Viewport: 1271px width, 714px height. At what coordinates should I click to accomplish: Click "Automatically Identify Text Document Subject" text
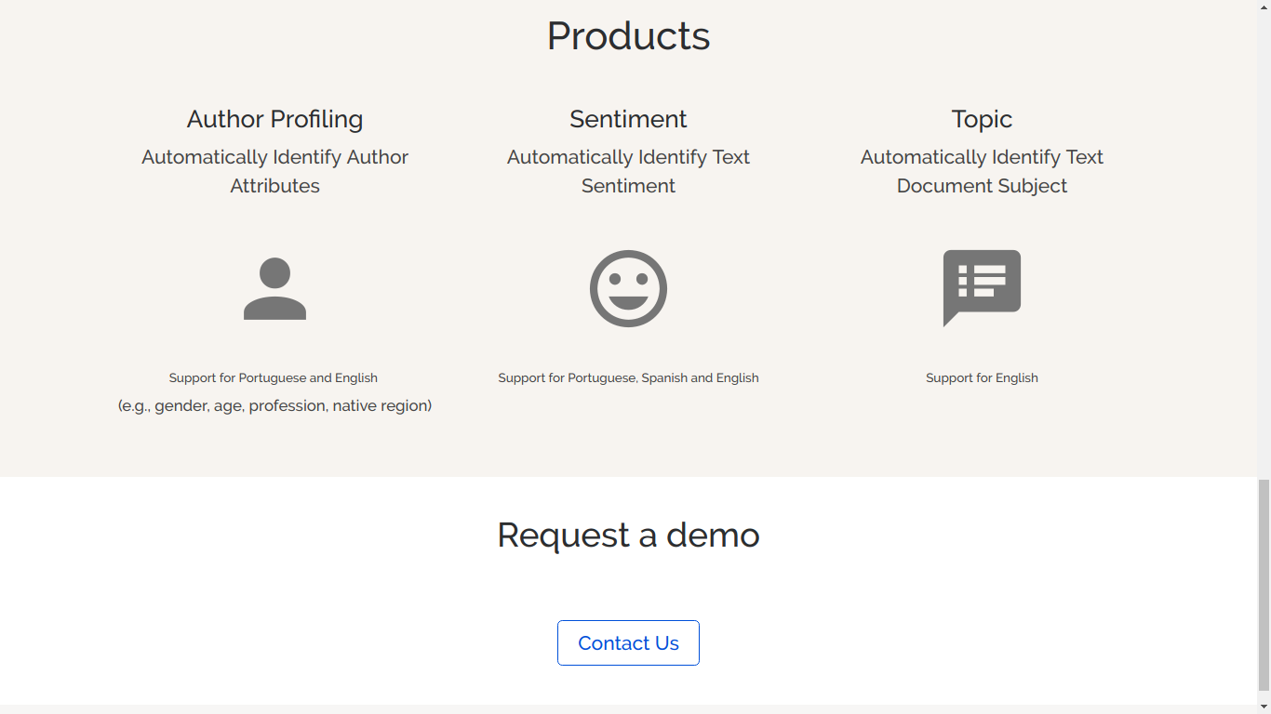click(982, 171)
